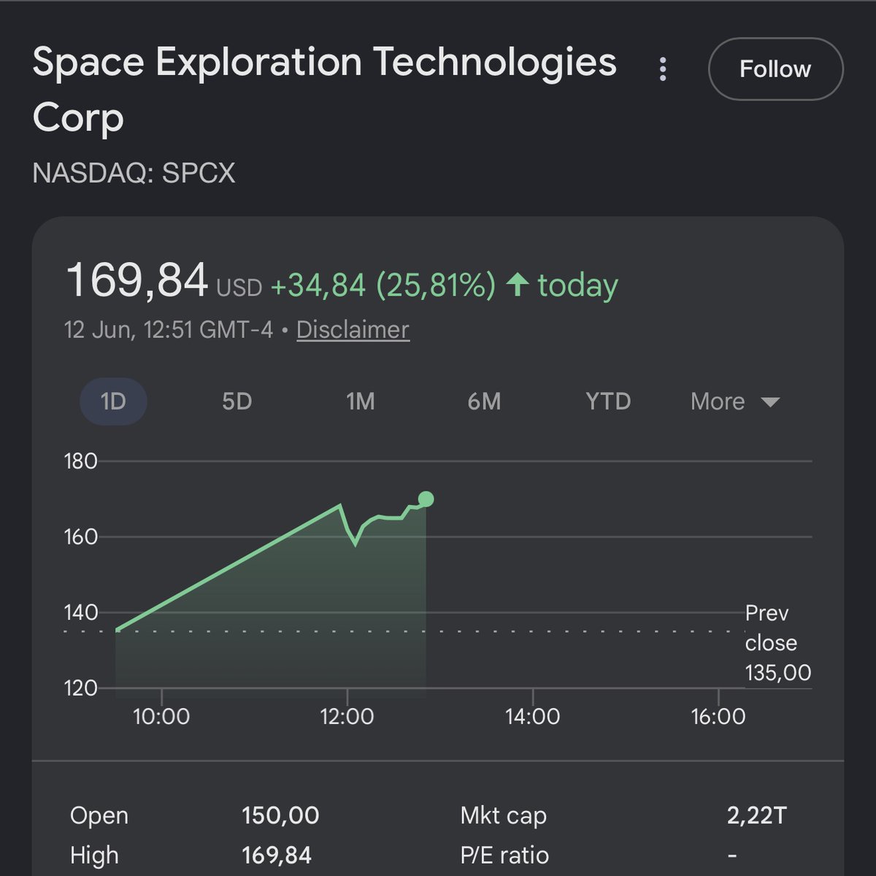The image size is (876, 876).
Task: Open the three-dot options menu
Action: click(x=662, y=69)
